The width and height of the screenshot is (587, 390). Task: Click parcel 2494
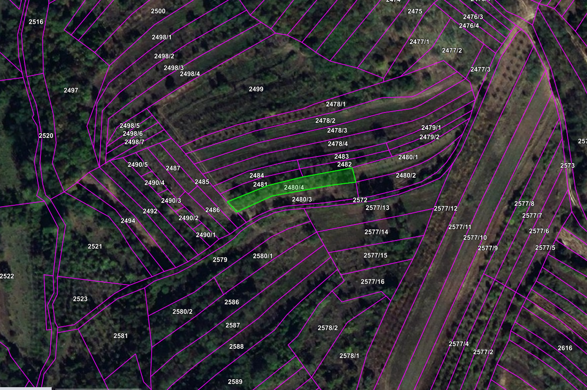tap(128, 221)
